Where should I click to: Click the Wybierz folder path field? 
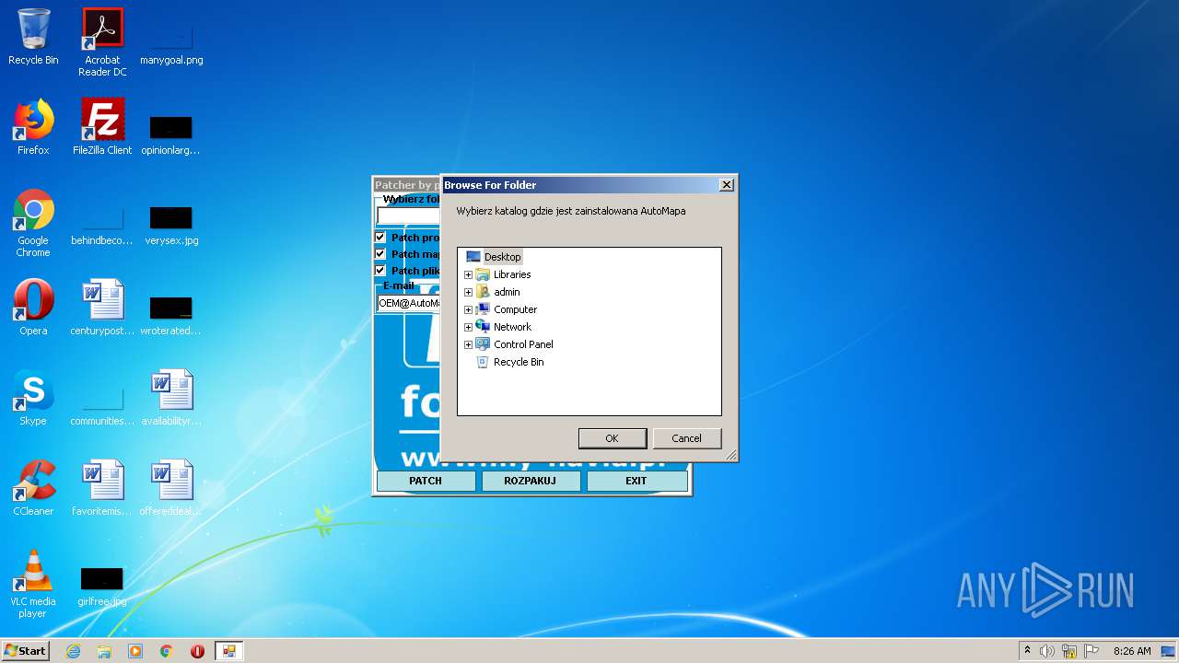(409, 216)
